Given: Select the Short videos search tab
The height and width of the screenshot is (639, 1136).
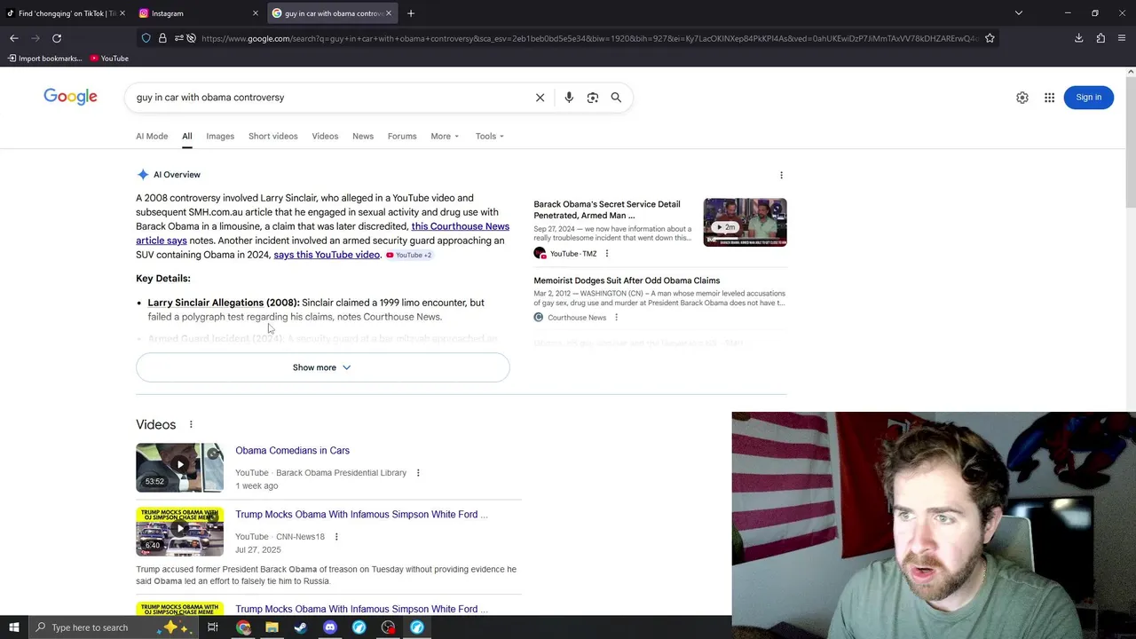Looking at the screenshot, I should 273,136.
